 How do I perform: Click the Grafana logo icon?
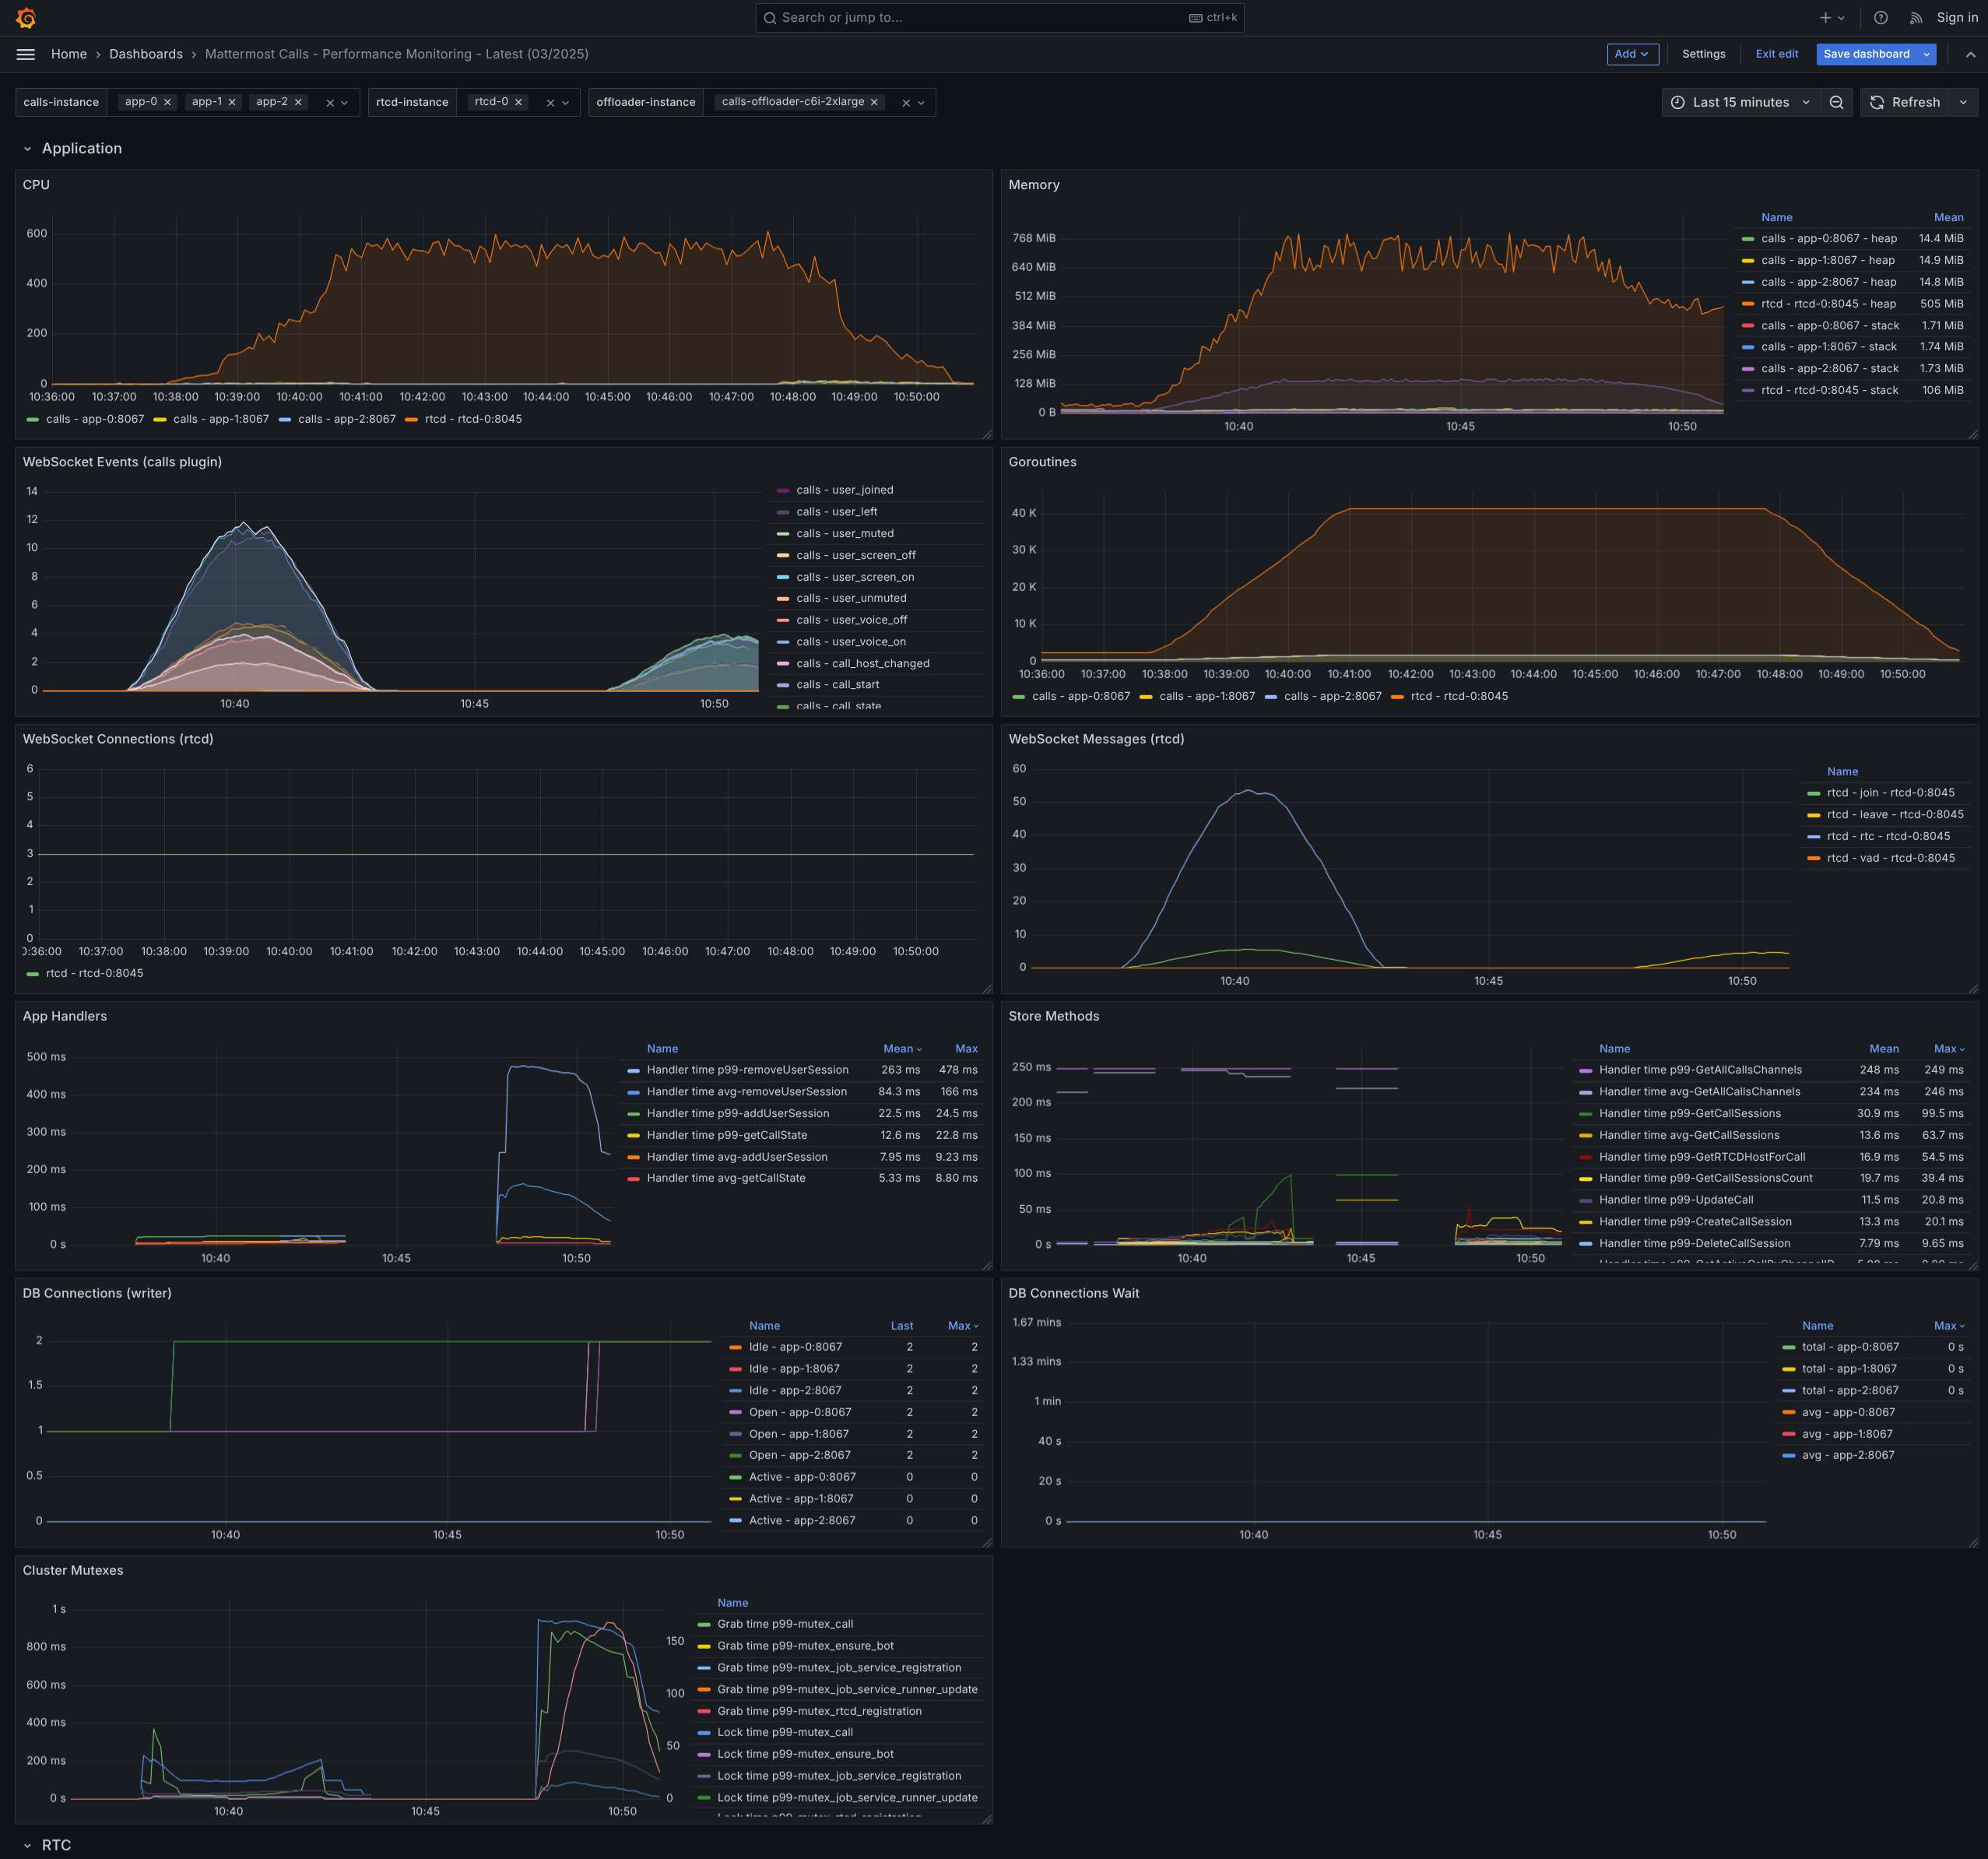[26, 18]
